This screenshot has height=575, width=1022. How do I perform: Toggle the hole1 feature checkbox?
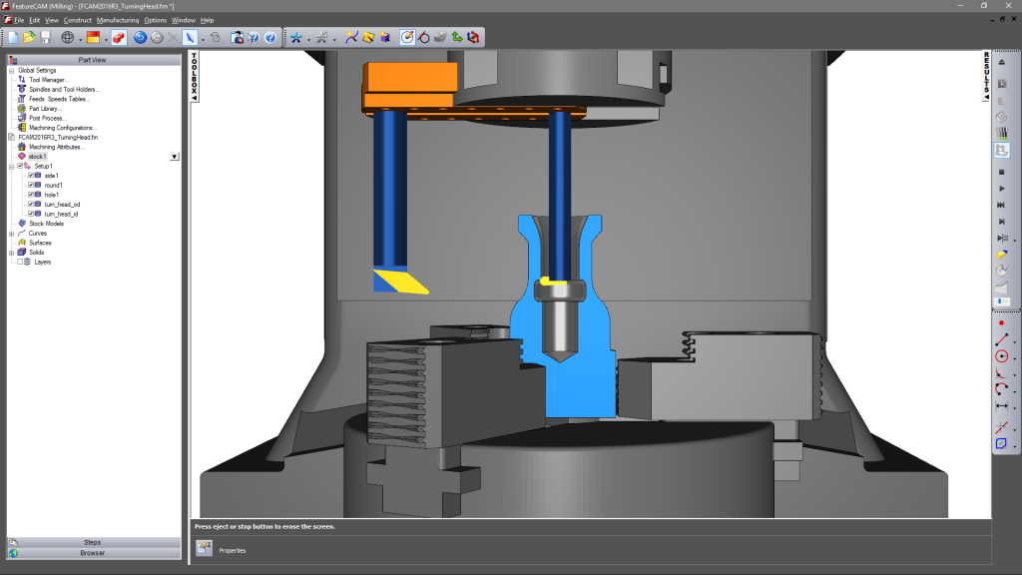pyautogui.click(x=31, y=195)
